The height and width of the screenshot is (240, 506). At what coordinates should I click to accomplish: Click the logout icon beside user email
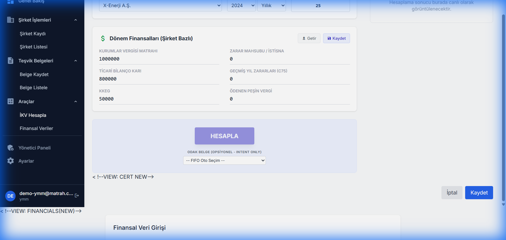pyautogui.click(x=77, y=196)
